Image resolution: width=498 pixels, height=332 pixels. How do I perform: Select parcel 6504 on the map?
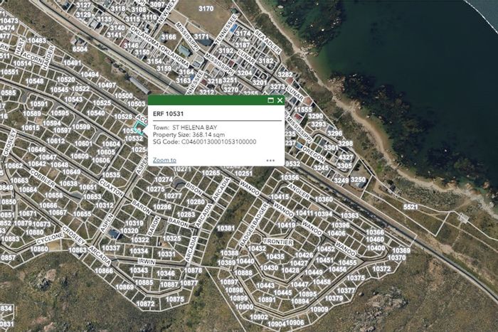tap(80, 49)
